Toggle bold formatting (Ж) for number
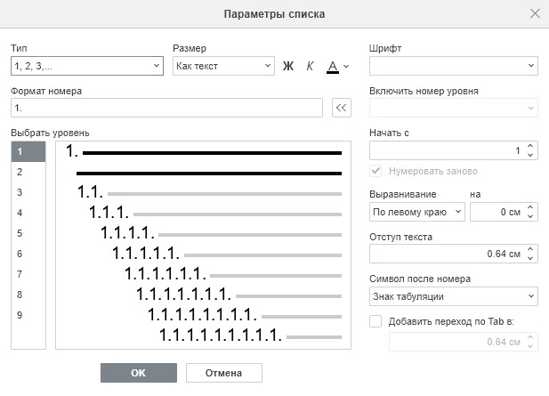Viewport: 549px width, 396px height. pos(288,66)
